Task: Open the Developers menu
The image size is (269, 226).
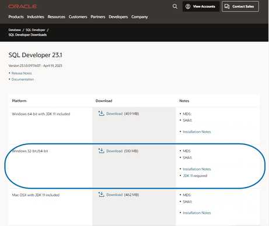Action: [x=118, y=17]
